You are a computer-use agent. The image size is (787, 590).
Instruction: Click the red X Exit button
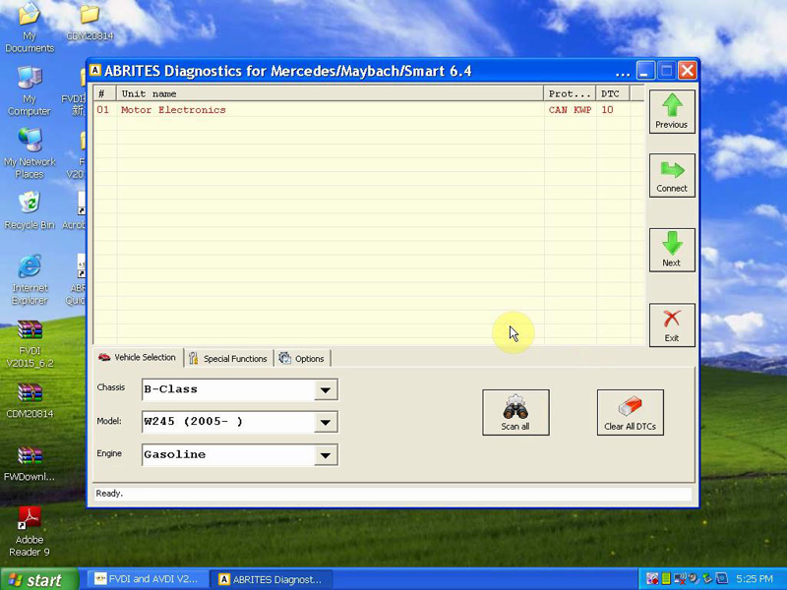point(672,324)
